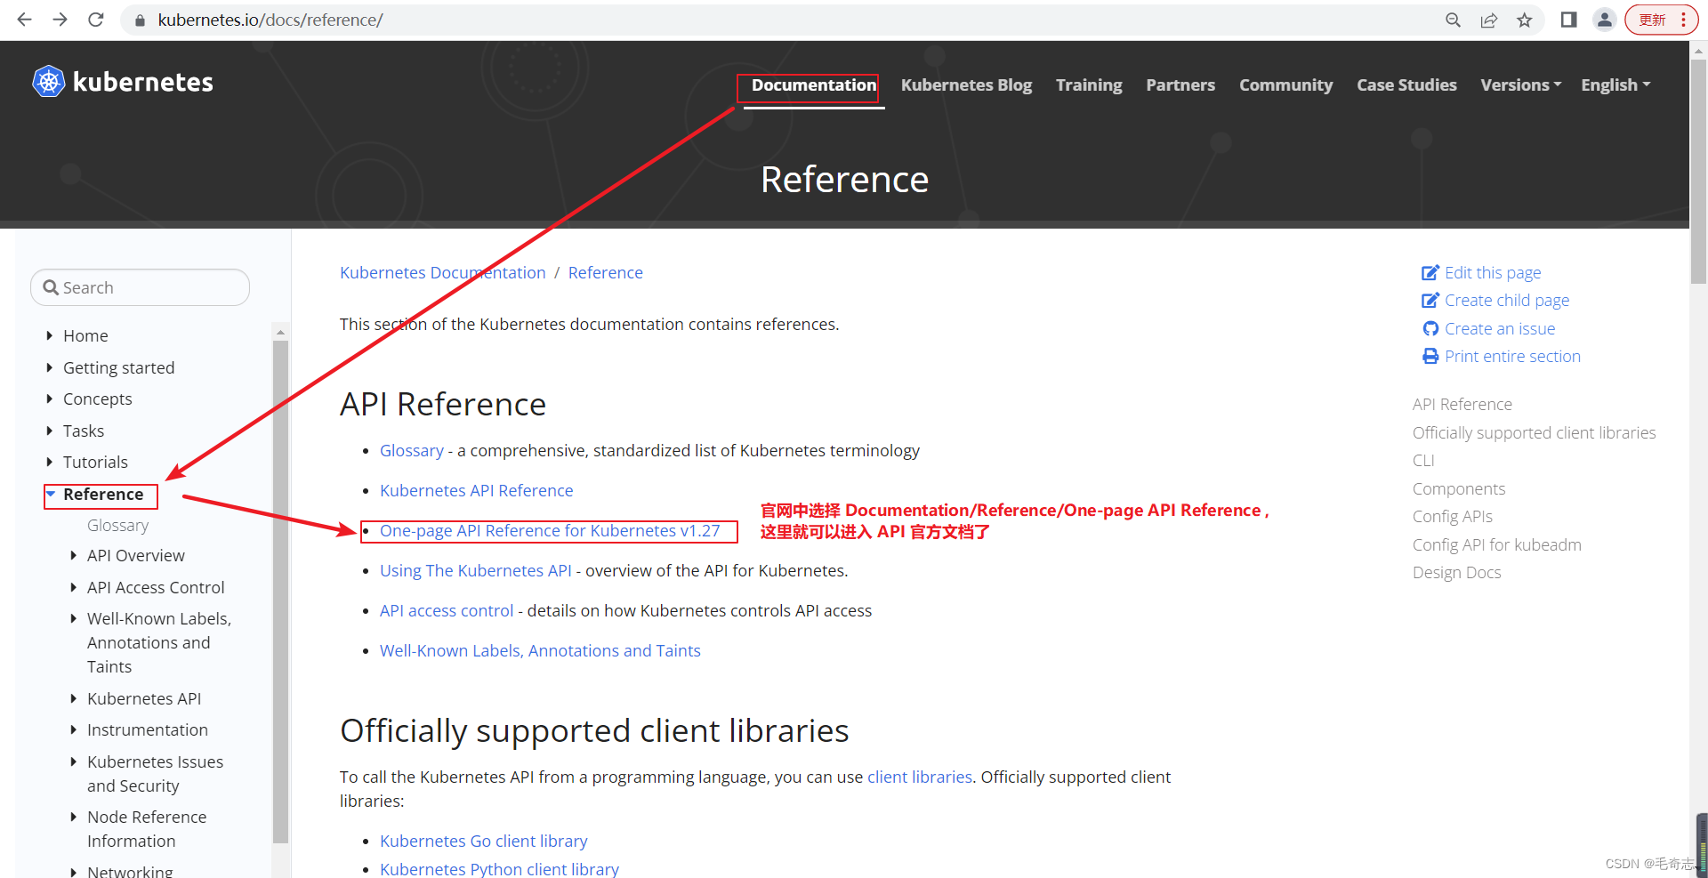The image size is (1708, 878).
Task: Open Glossary in the sidebar
Action: 117,525
